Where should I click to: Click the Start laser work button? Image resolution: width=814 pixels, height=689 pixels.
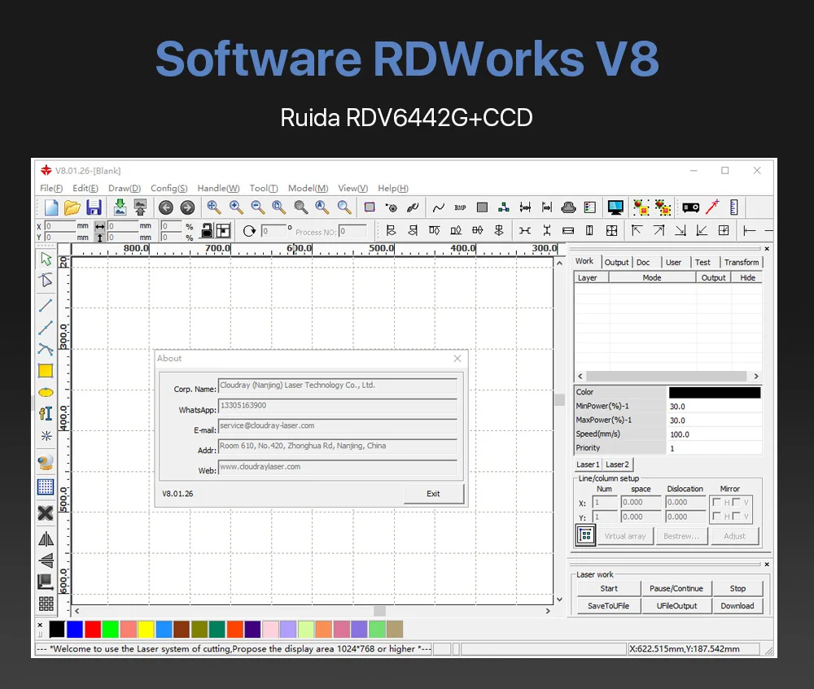tap(609, 588)
